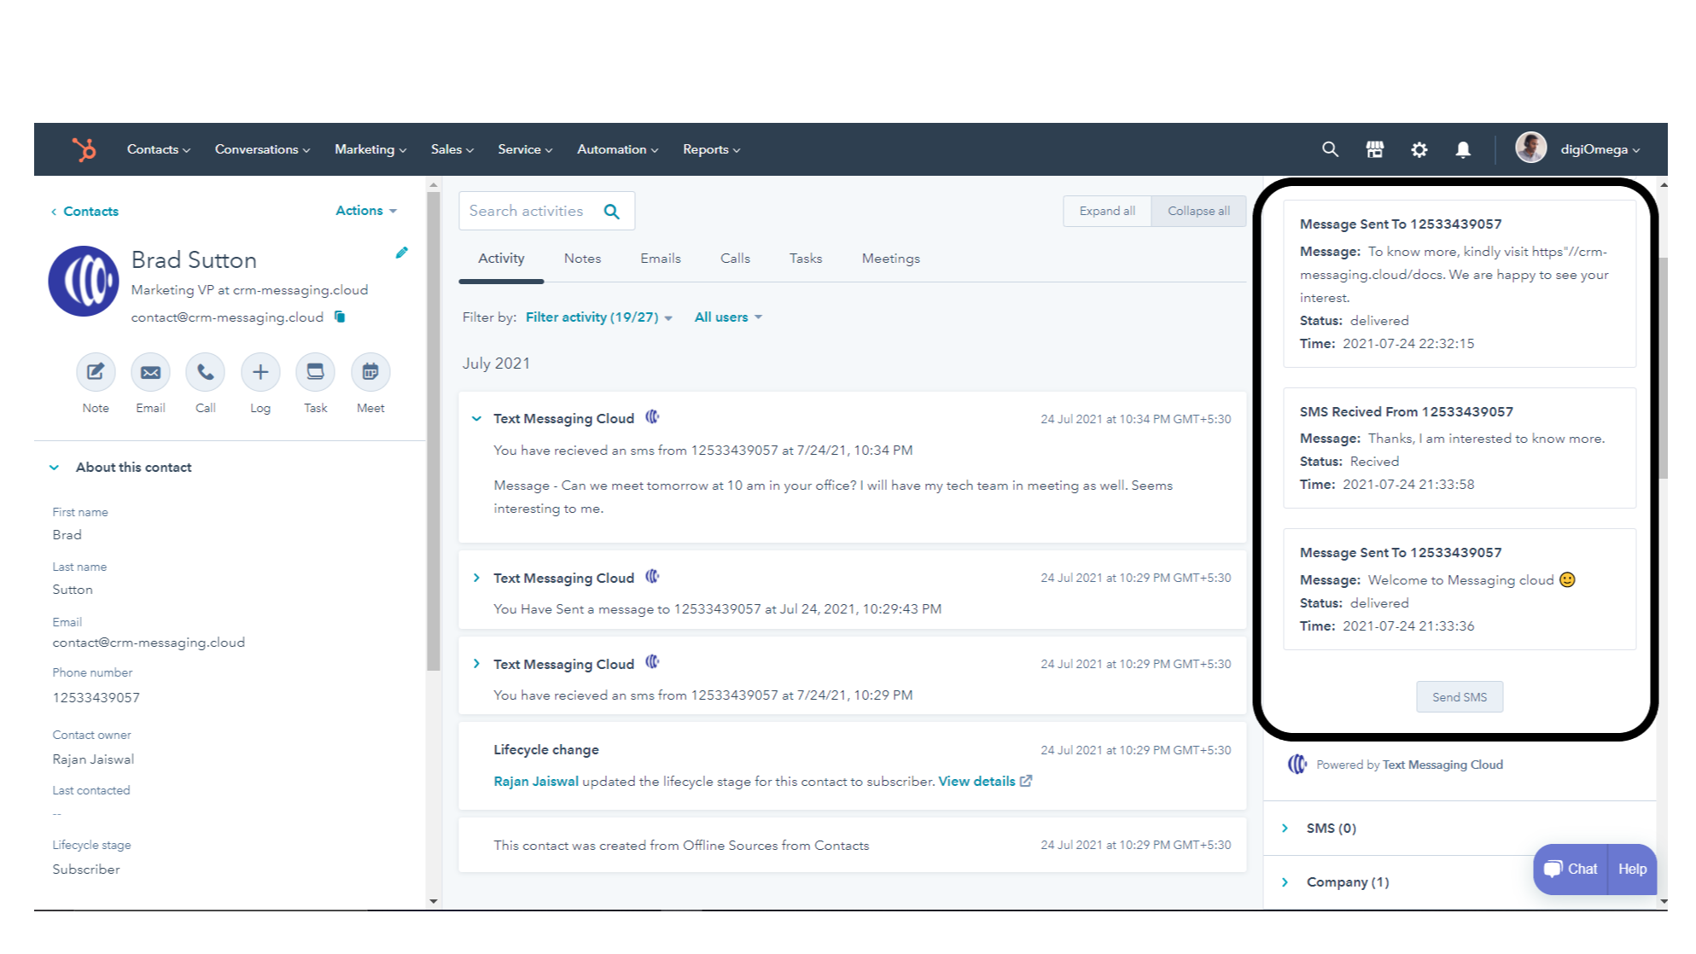
Task: Switch to the Tasks tab
Action: [x=806, y=259]
